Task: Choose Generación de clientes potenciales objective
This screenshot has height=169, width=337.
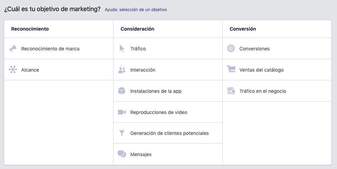Action: tap(168, 133)
